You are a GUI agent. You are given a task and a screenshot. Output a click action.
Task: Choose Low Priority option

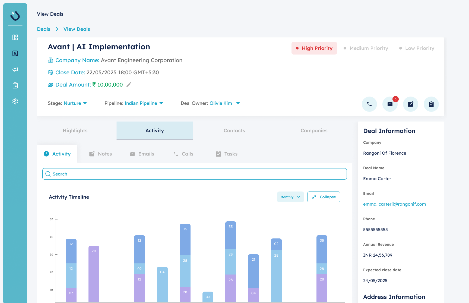pyautogui.click(x=417, y=48)
